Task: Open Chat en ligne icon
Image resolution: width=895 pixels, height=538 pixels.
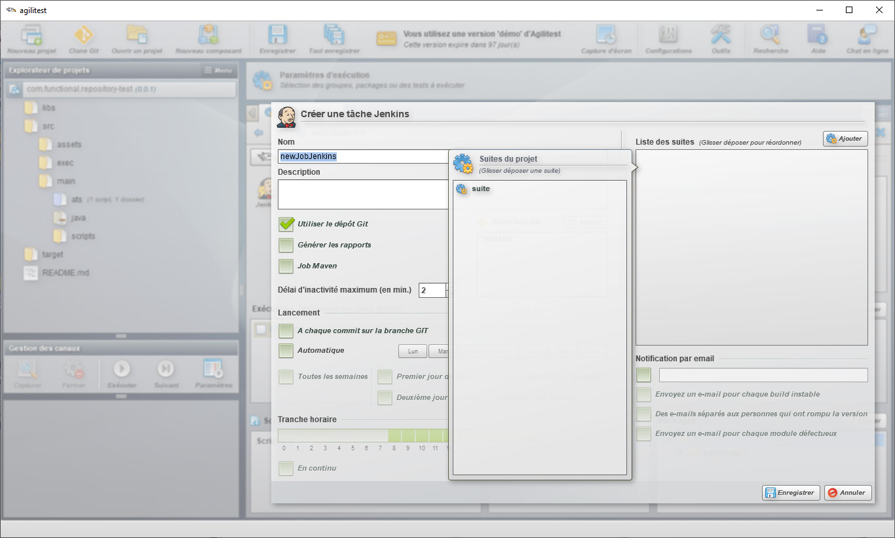Action: tap(867, 35)
